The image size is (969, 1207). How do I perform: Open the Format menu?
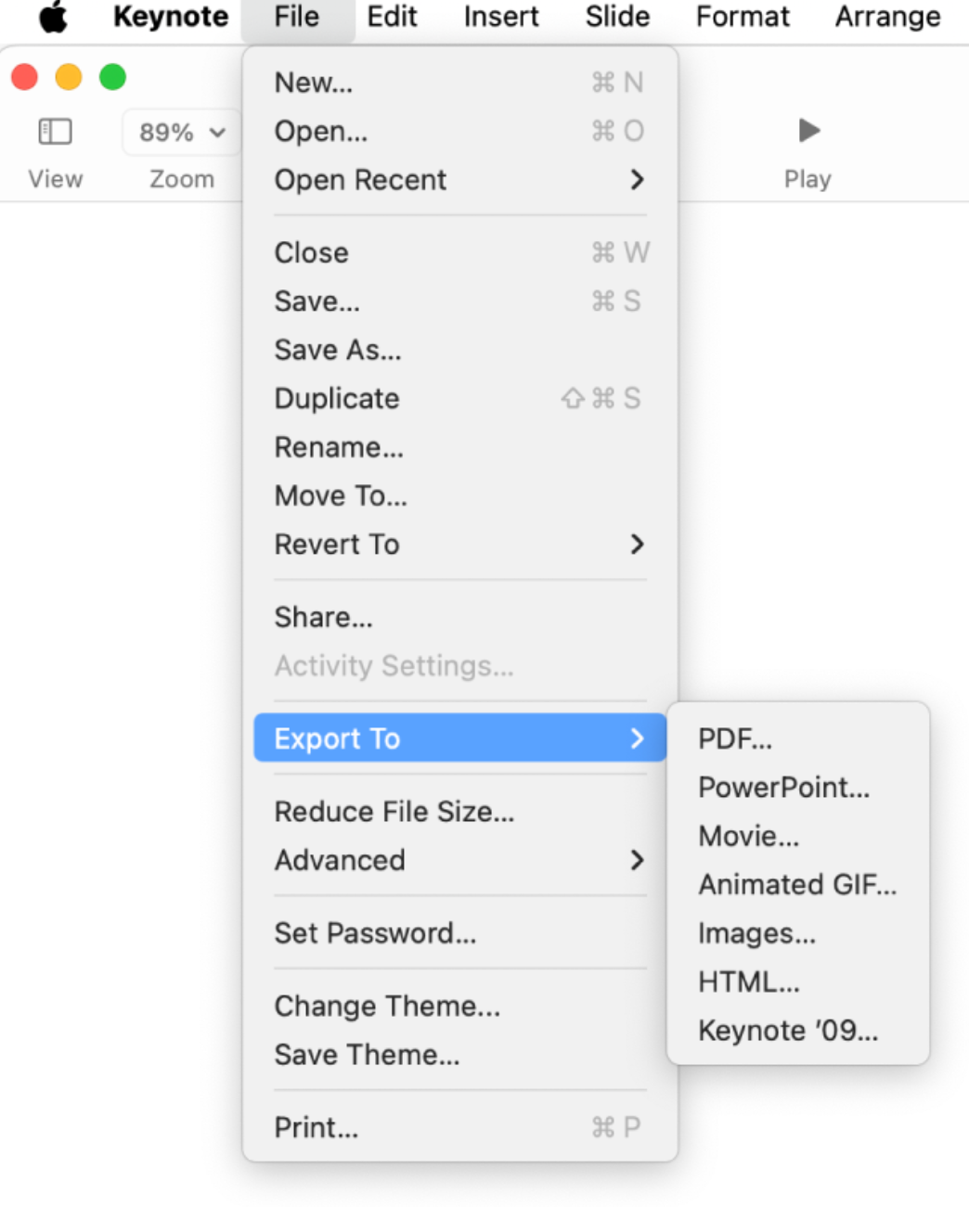741,16
